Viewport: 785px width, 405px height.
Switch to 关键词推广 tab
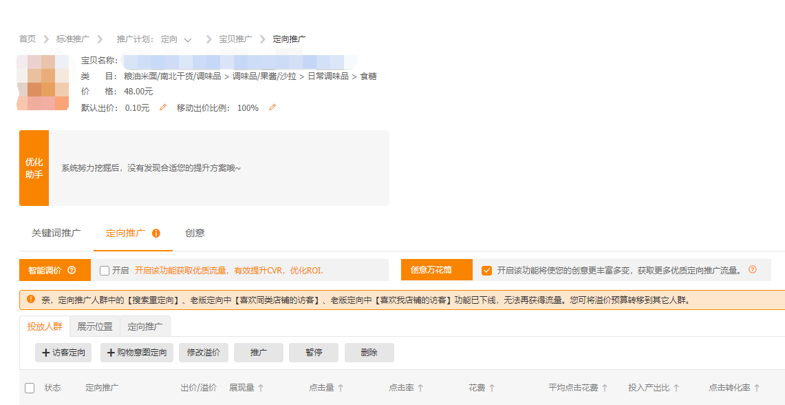56,233
